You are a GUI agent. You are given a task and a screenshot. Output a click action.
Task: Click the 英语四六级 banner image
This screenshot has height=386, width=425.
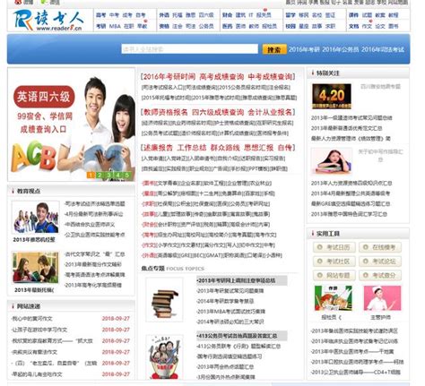(x=71, y=124)
